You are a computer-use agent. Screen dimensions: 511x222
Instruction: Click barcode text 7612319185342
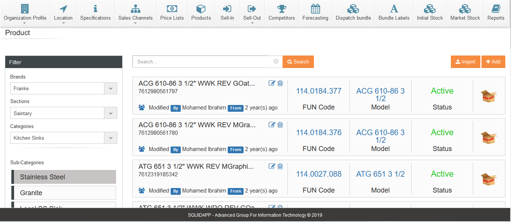coord(158,174)
